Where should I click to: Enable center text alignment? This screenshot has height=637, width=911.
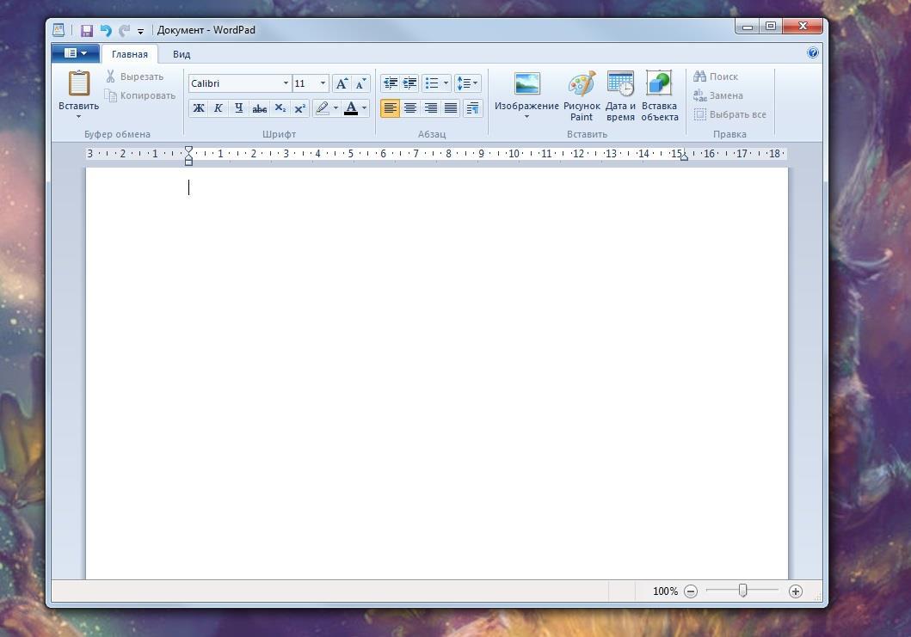point(410,108)
